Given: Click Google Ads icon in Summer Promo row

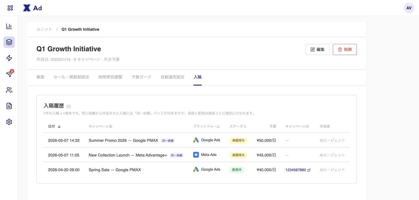Looking at the screenshot, I should click(196, 140).
